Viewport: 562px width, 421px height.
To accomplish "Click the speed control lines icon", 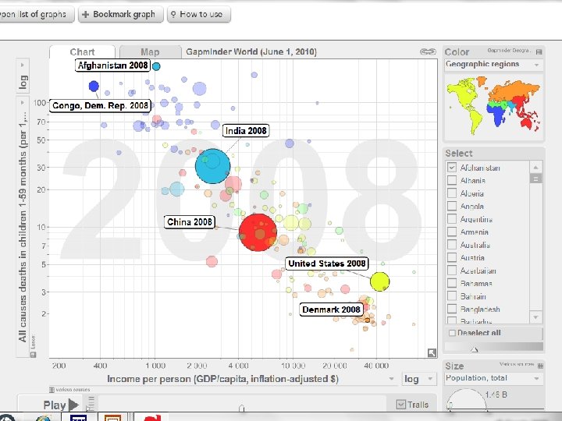I will click(x=91, y=403).
